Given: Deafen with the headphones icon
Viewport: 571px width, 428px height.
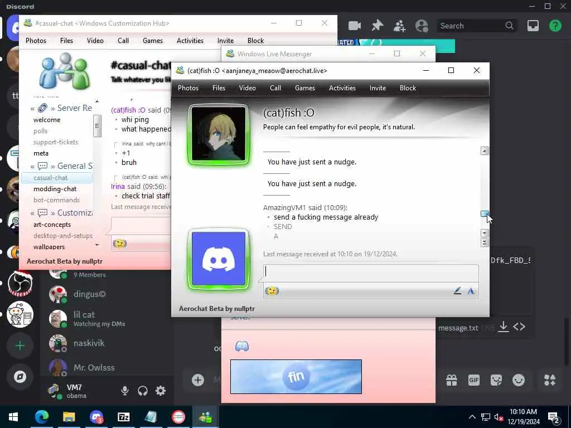Looking at the screenshot, I should click(143, 391).
